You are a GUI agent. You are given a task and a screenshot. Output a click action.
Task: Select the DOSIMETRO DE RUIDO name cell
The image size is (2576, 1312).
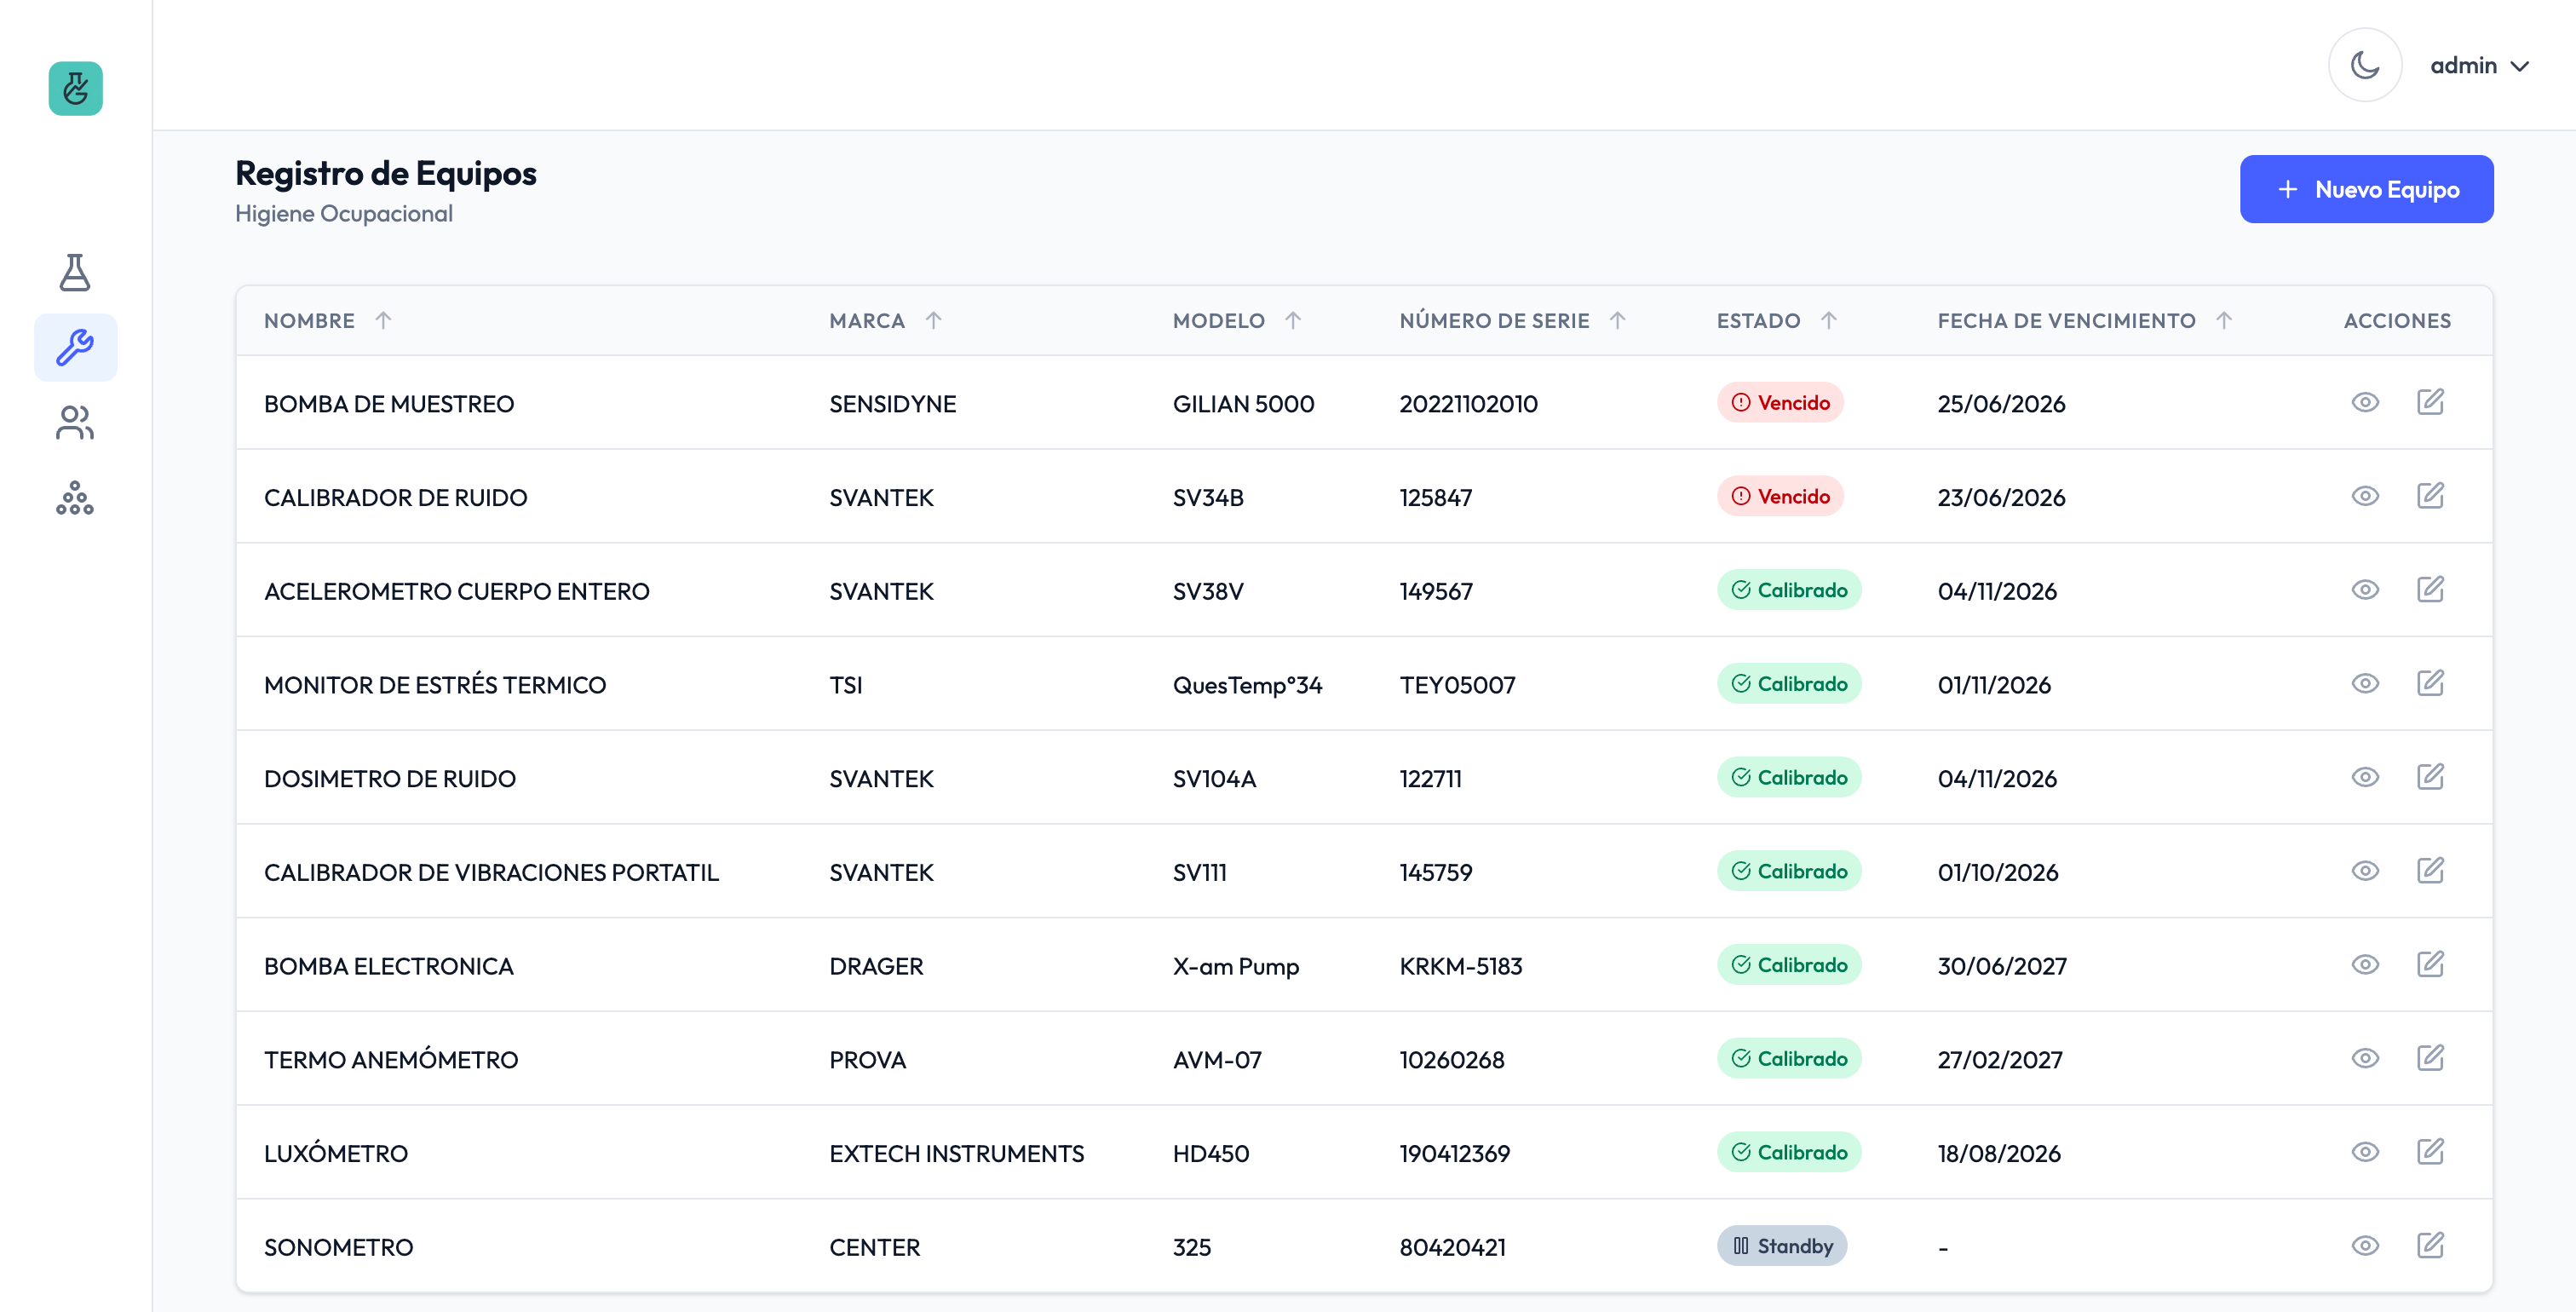tap(390, 779)
